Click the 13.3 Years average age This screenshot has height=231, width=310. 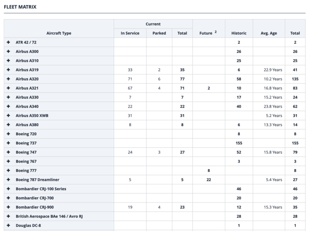click(x=273, y=125)
